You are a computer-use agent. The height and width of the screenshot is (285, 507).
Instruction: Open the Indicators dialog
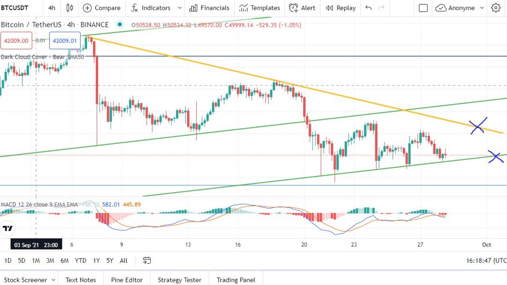tap(150, 8)
